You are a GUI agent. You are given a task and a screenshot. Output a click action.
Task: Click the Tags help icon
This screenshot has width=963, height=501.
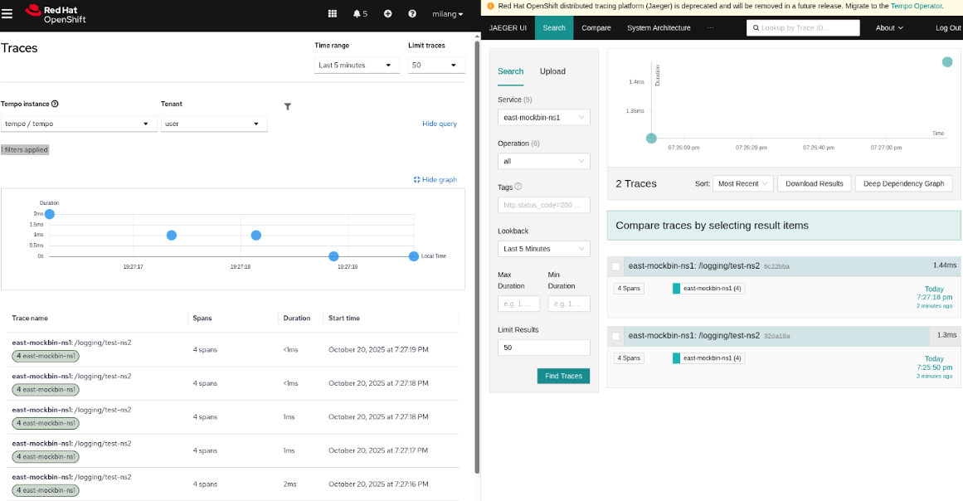click(x=518, y=187)
